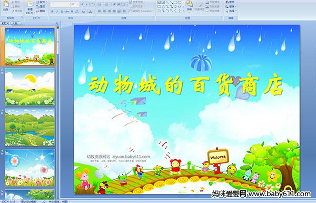
Task: Toggle Underline formatting
Action: click(x=62, y=12)
